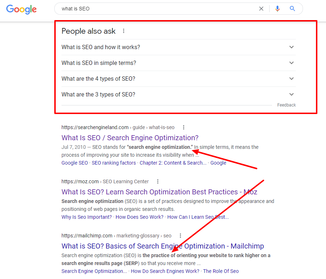
Task: Open the three-dot menu on the searchengineland result
Action: click(x=183, y=127)
